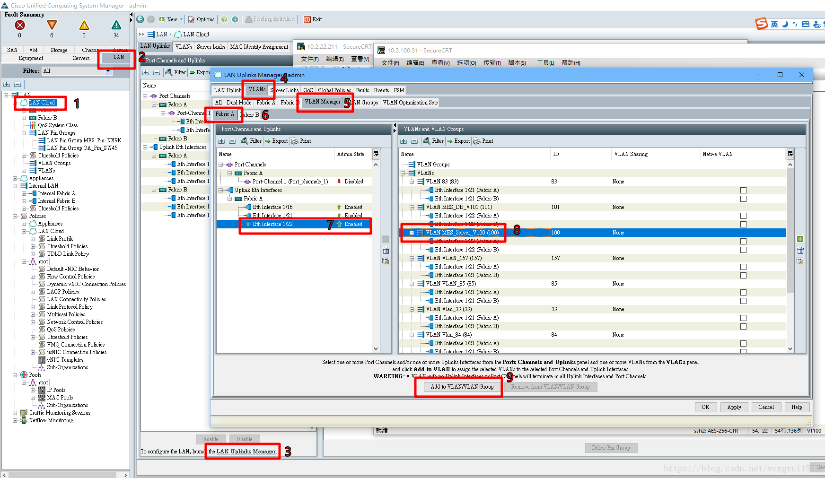Click Print in VLANs and VLAN Groups toolbar
The height and width of the screenshot is (478, 825).
click(483, 141)
